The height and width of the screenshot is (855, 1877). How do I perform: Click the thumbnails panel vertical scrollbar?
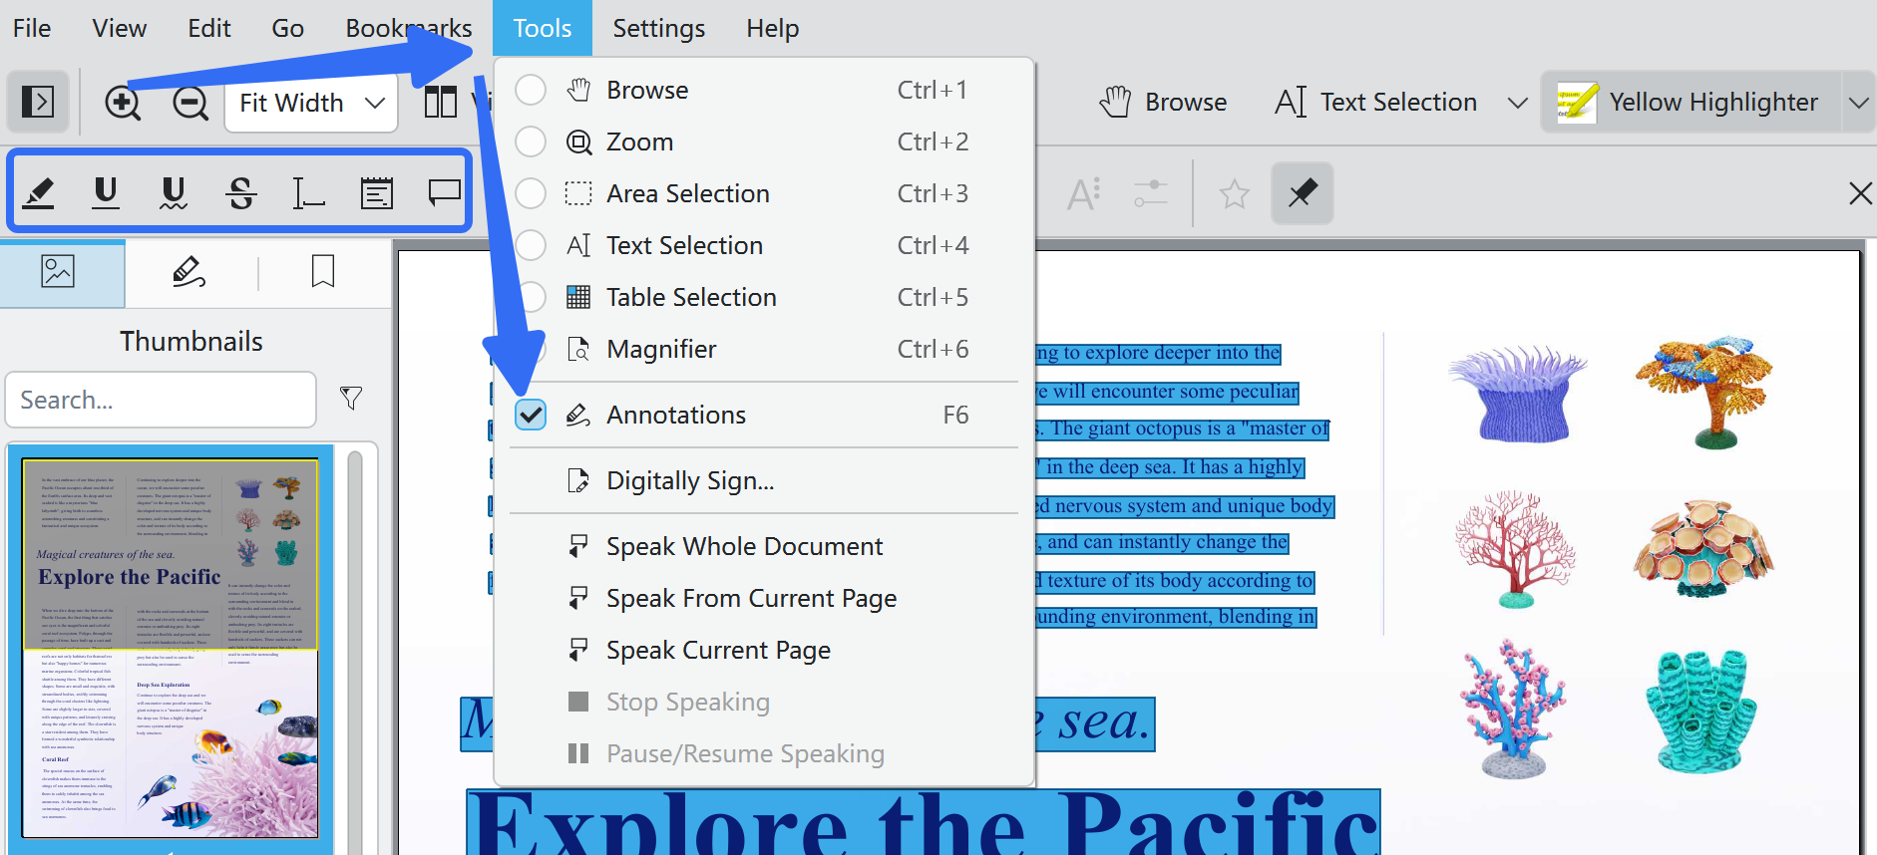[354, 653]
